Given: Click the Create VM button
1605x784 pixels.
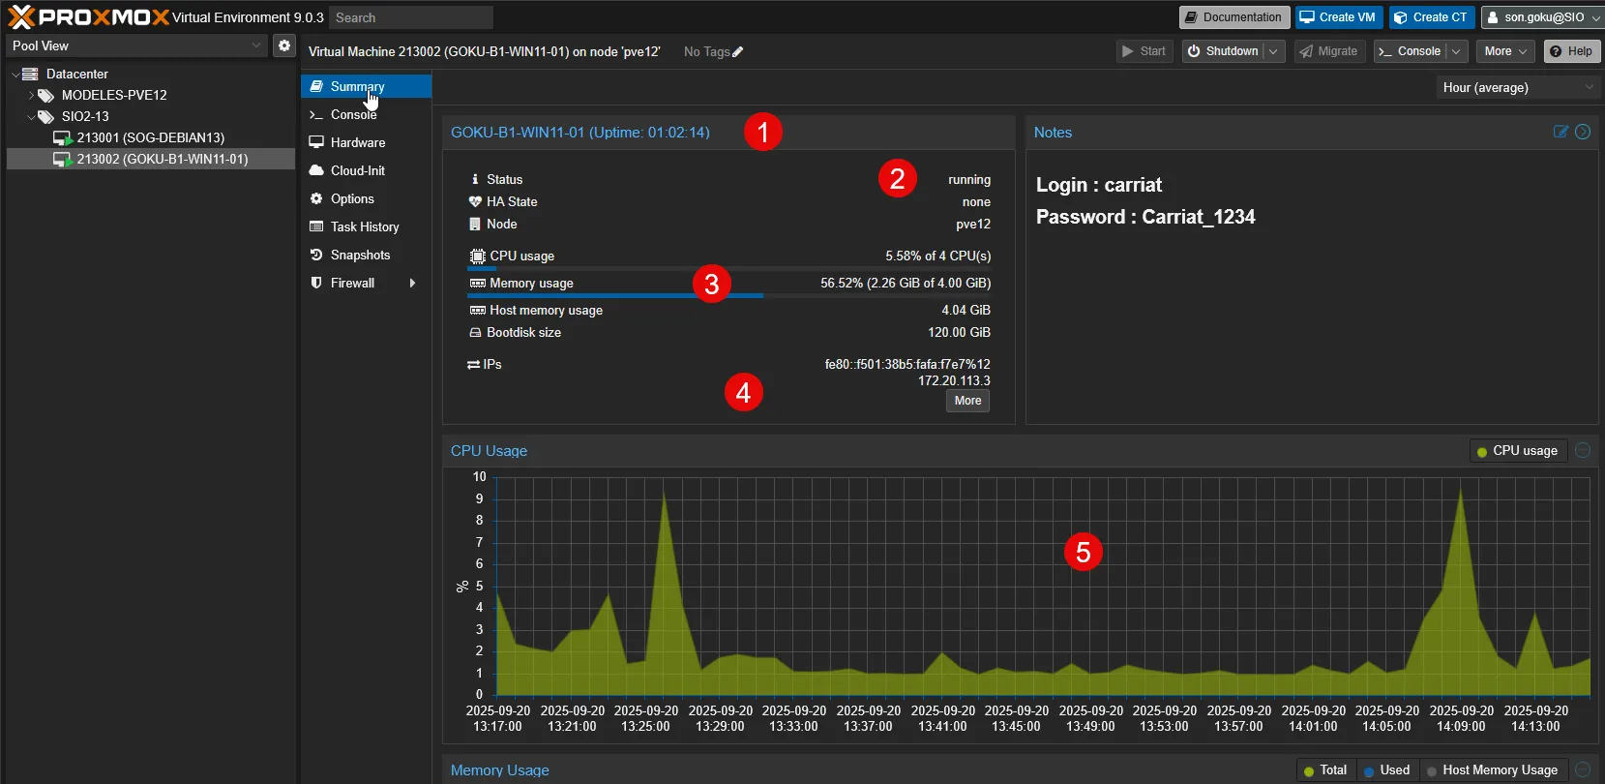Looking at the screenshot, I should pos(1339,17).
